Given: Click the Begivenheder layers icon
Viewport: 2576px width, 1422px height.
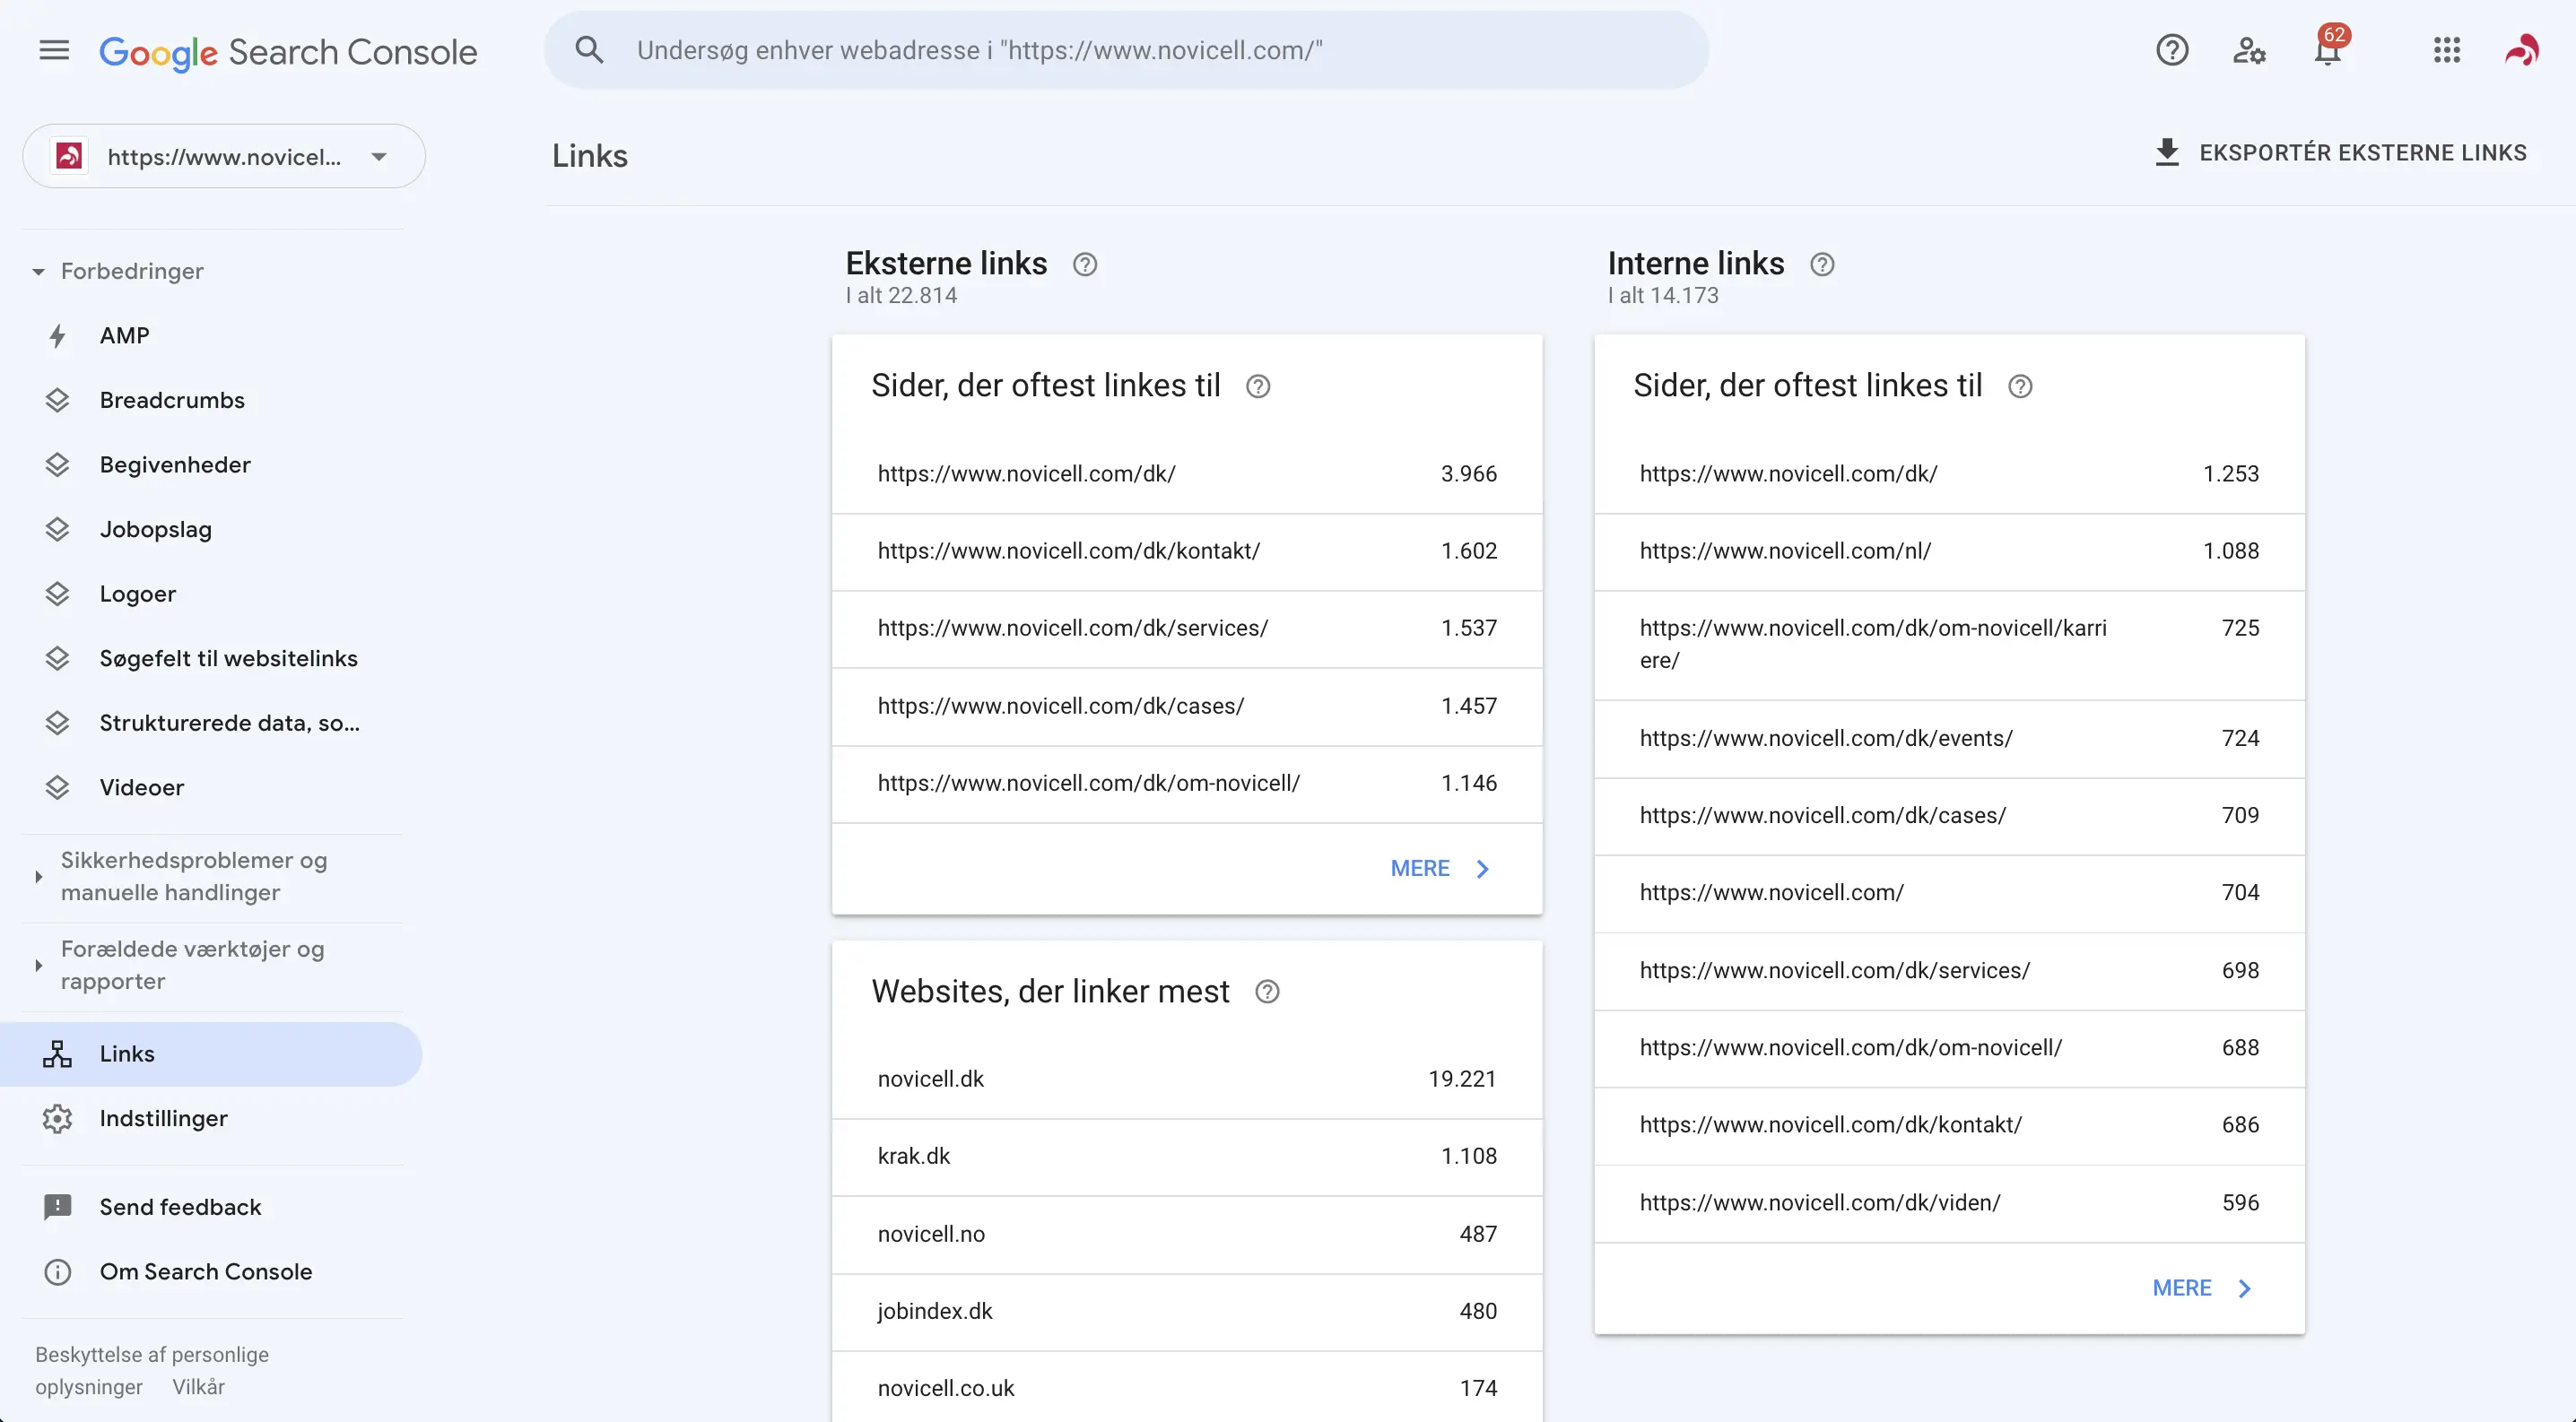Looking at the screenshot, I should [x=57, y=464].
